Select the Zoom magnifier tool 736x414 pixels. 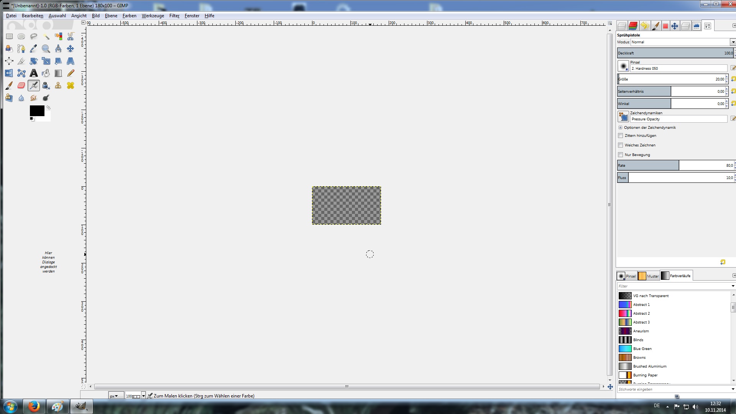46,49
